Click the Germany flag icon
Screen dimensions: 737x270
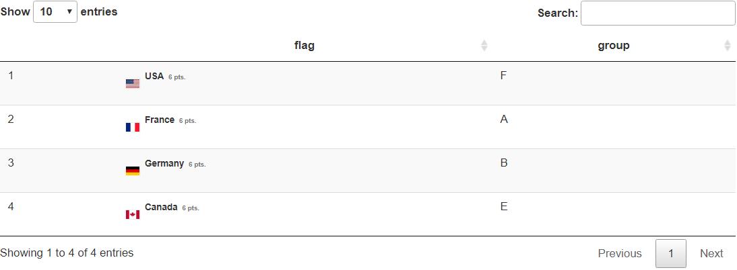[133, 171]
